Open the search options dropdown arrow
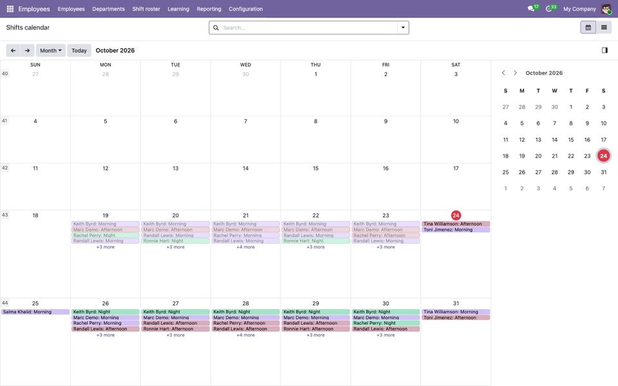 (x=403, y=28)
